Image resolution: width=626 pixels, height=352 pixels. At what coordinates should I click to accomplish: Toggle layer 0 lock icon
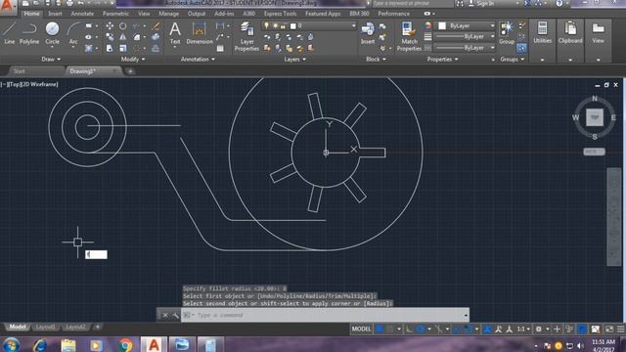point(283,26)
